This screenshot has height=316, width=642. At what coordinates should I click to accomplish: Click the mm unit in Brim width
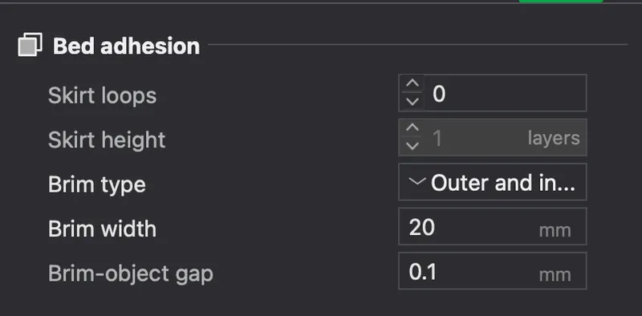pyautogui.click(x=555, y=230)
